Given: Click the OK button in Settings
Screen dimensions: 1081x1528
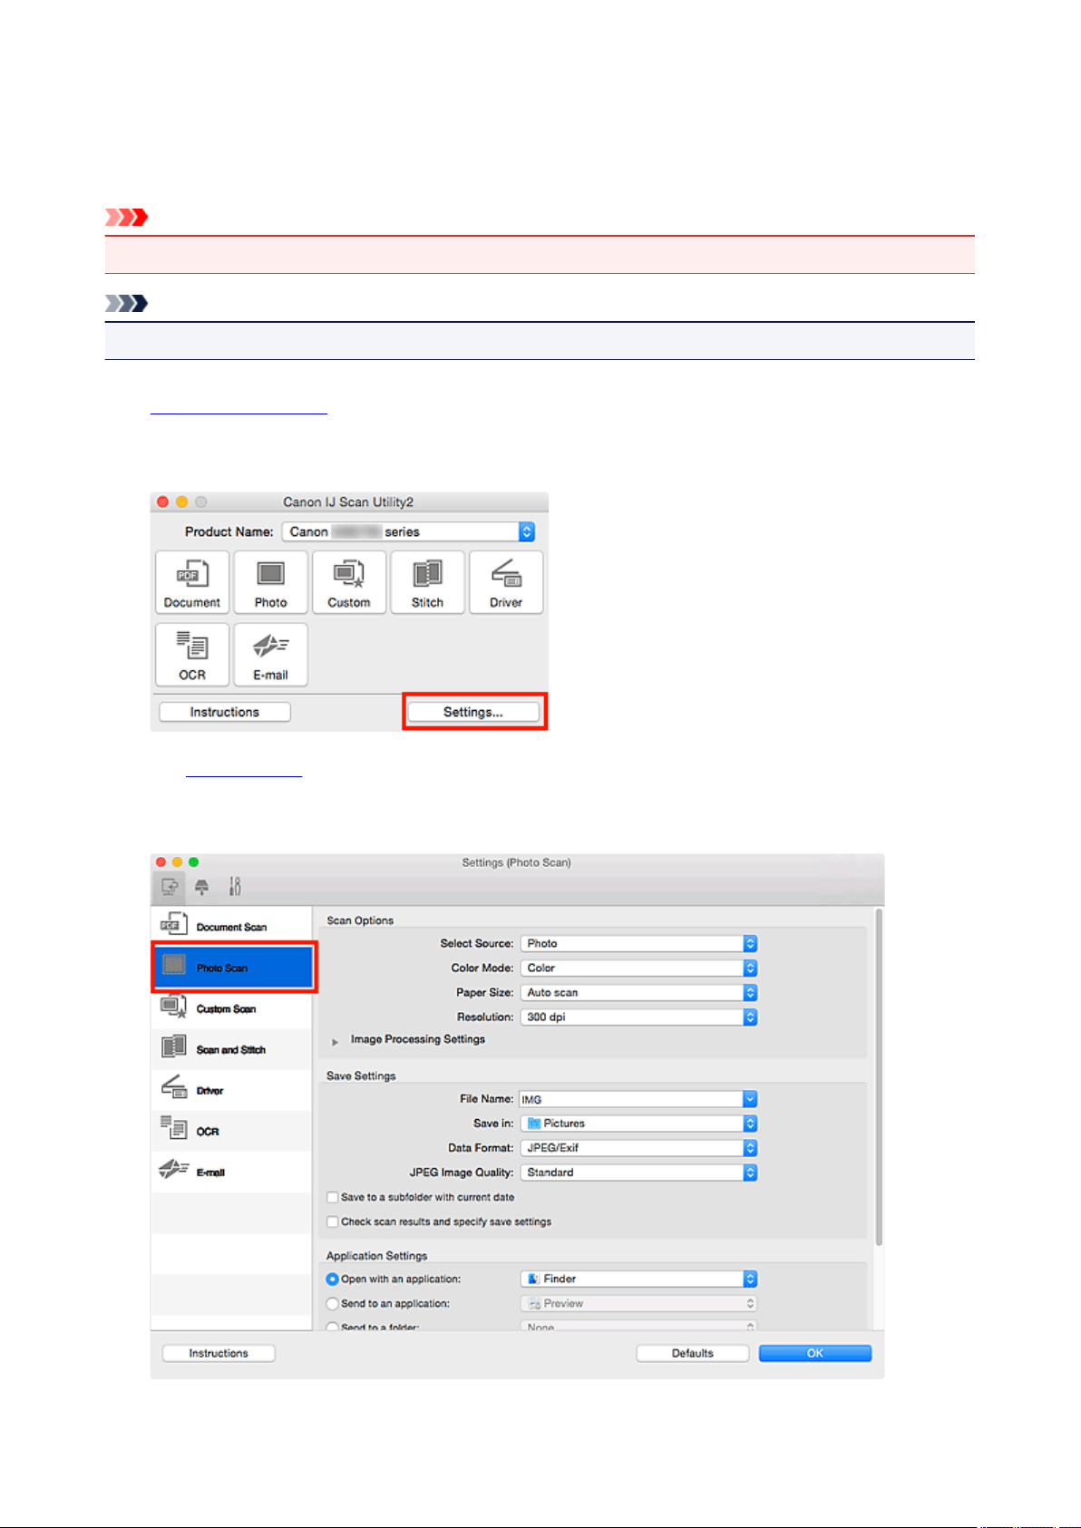Looking at the screenshot, I should click(815, 1353).
